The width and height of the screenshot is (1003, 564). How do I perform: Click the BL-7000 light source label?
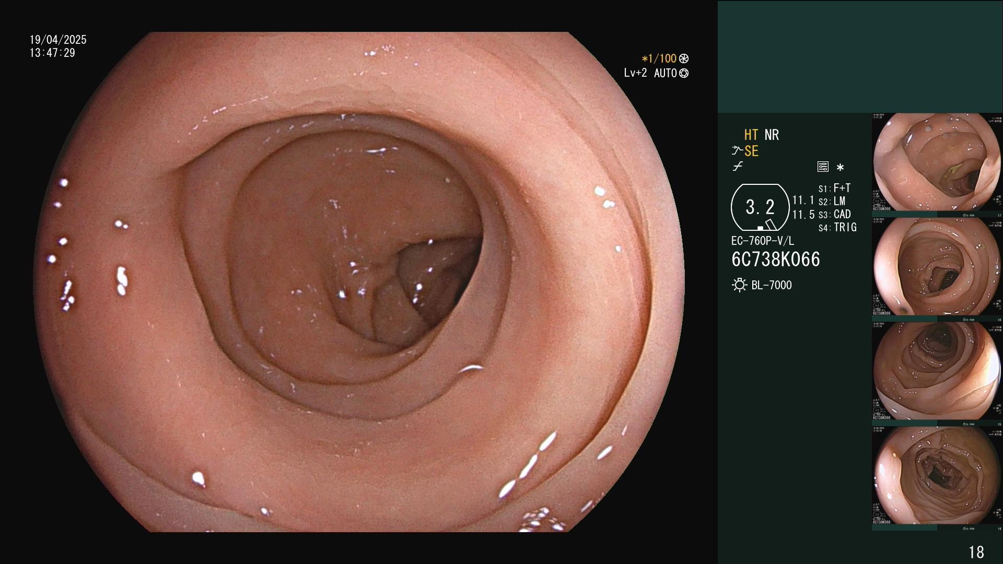point(772,285)
